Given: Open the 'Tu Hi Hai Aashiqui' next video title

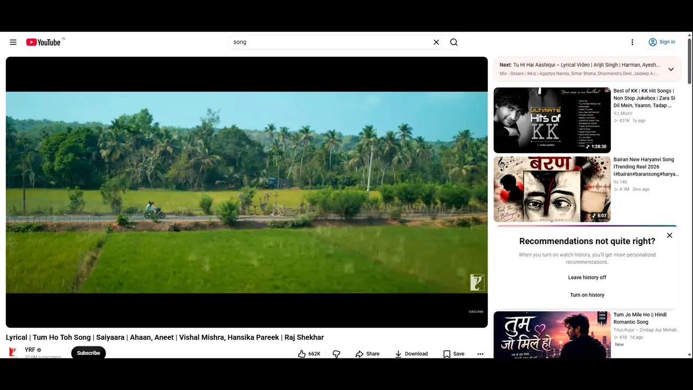Looking at the screenshot, I should (579, 65).
